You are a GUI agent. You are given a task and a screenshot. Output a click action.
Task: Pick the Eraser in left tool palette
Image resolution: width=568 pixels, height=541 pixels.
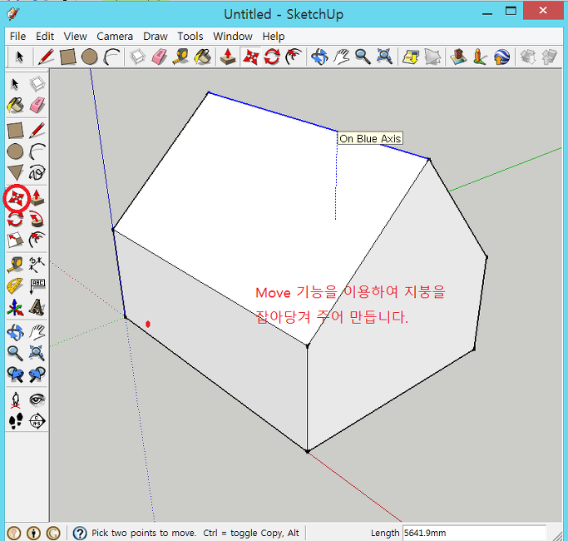pyautogui.click(x=37, y=106)
